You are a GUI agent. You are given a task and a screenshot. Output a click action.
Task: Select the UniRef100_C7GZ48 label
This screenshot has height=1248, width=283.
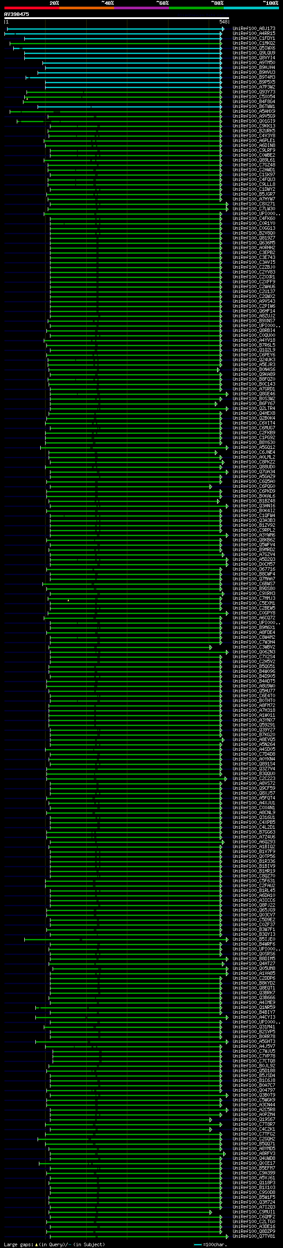point(254,165)
